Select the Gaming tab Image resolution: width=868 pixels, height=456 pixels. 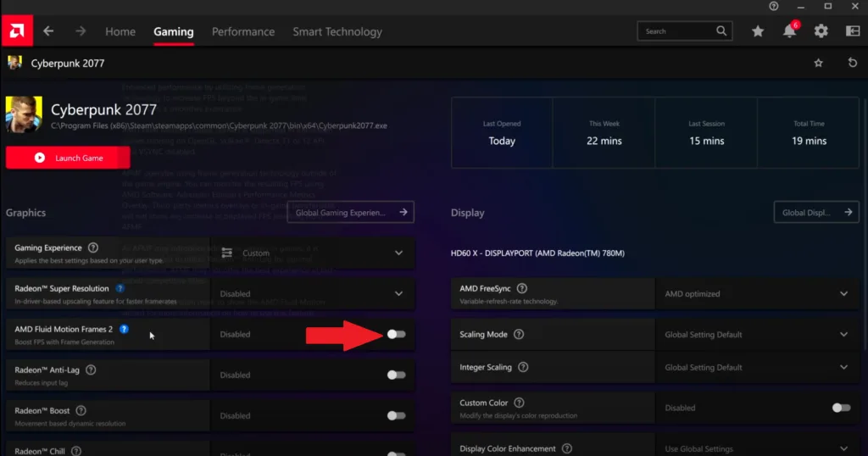pos(173,31)
